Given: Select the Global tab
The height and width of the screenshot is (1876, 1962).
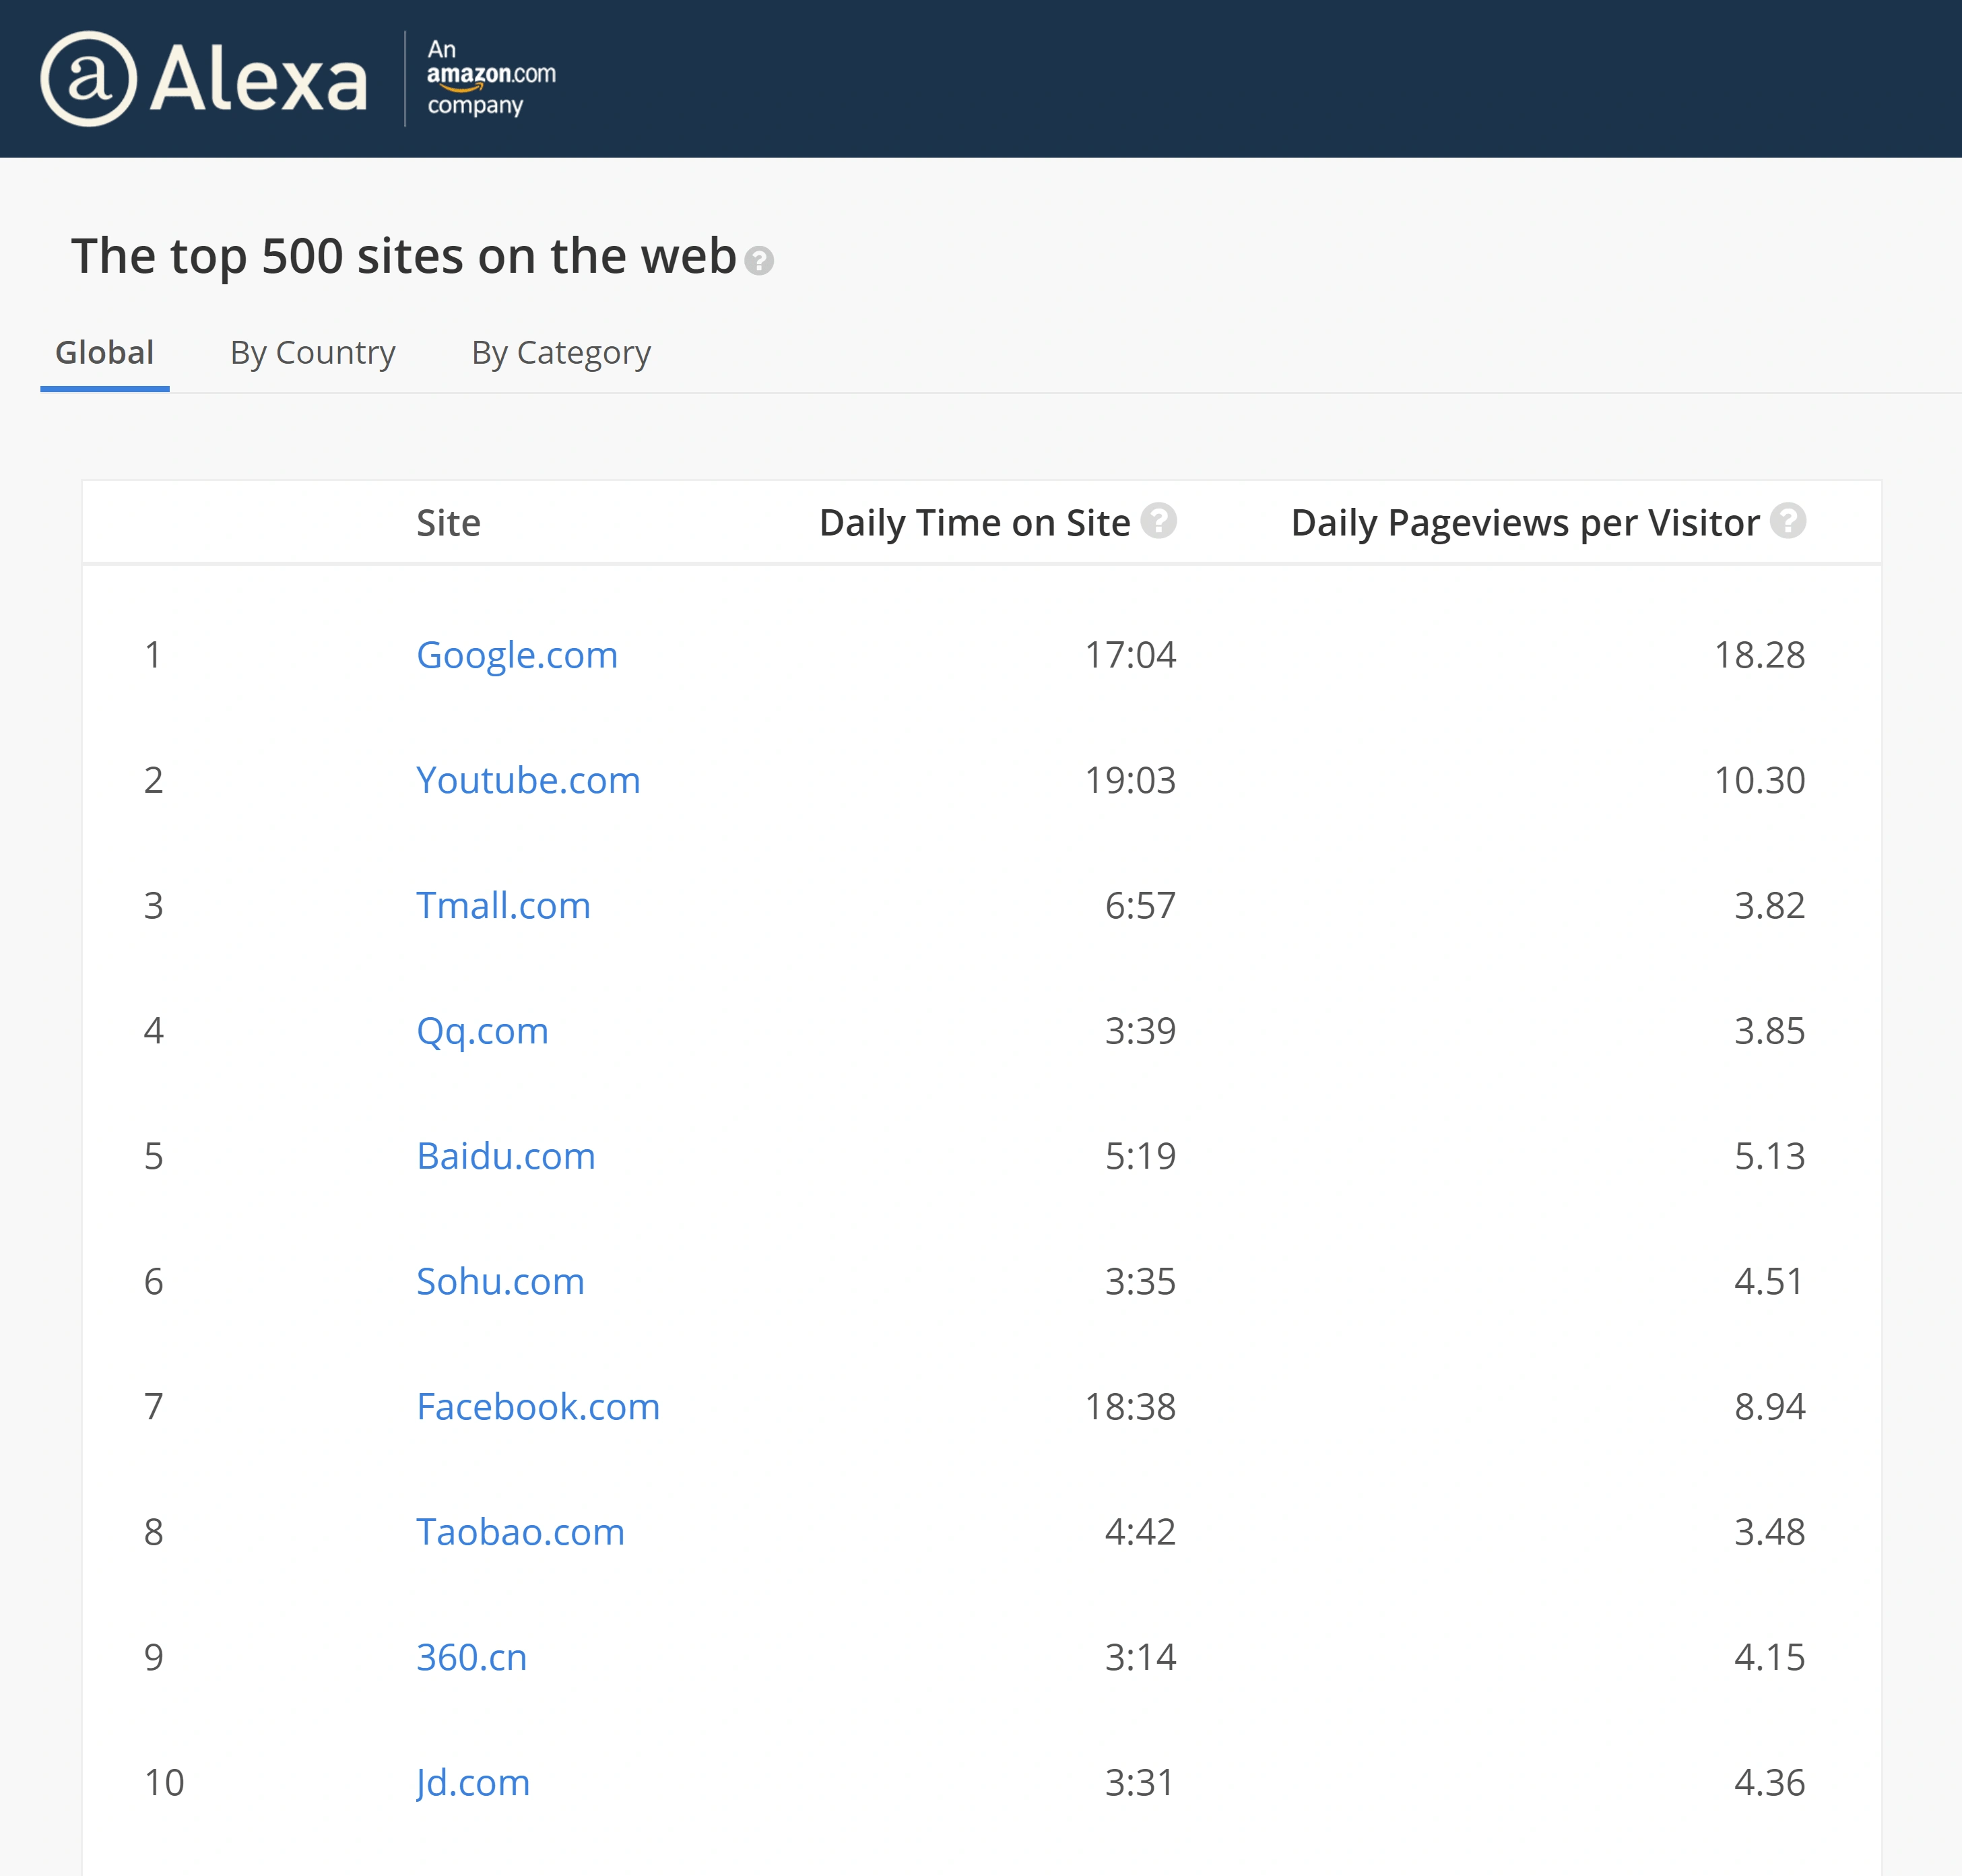Looking at the screenshot, I should click(105, 353).
